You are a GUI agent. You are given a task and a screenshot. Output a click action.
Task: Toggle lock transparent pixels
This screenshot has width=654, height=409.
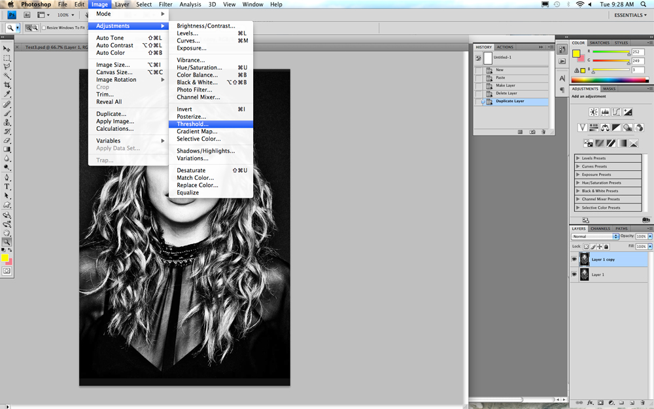586,247
